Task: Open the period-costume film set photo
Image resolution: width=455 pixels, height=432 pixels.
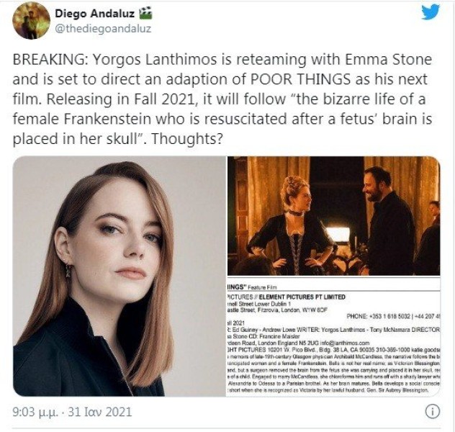Action: click(x=334, y=216)
